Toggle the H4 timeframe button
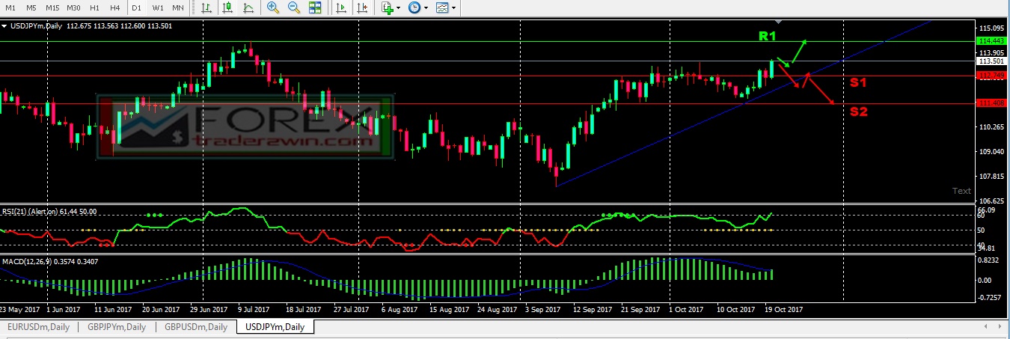Image resolution: width=1010 pixels, height=339 pixels. click(114, 7)
